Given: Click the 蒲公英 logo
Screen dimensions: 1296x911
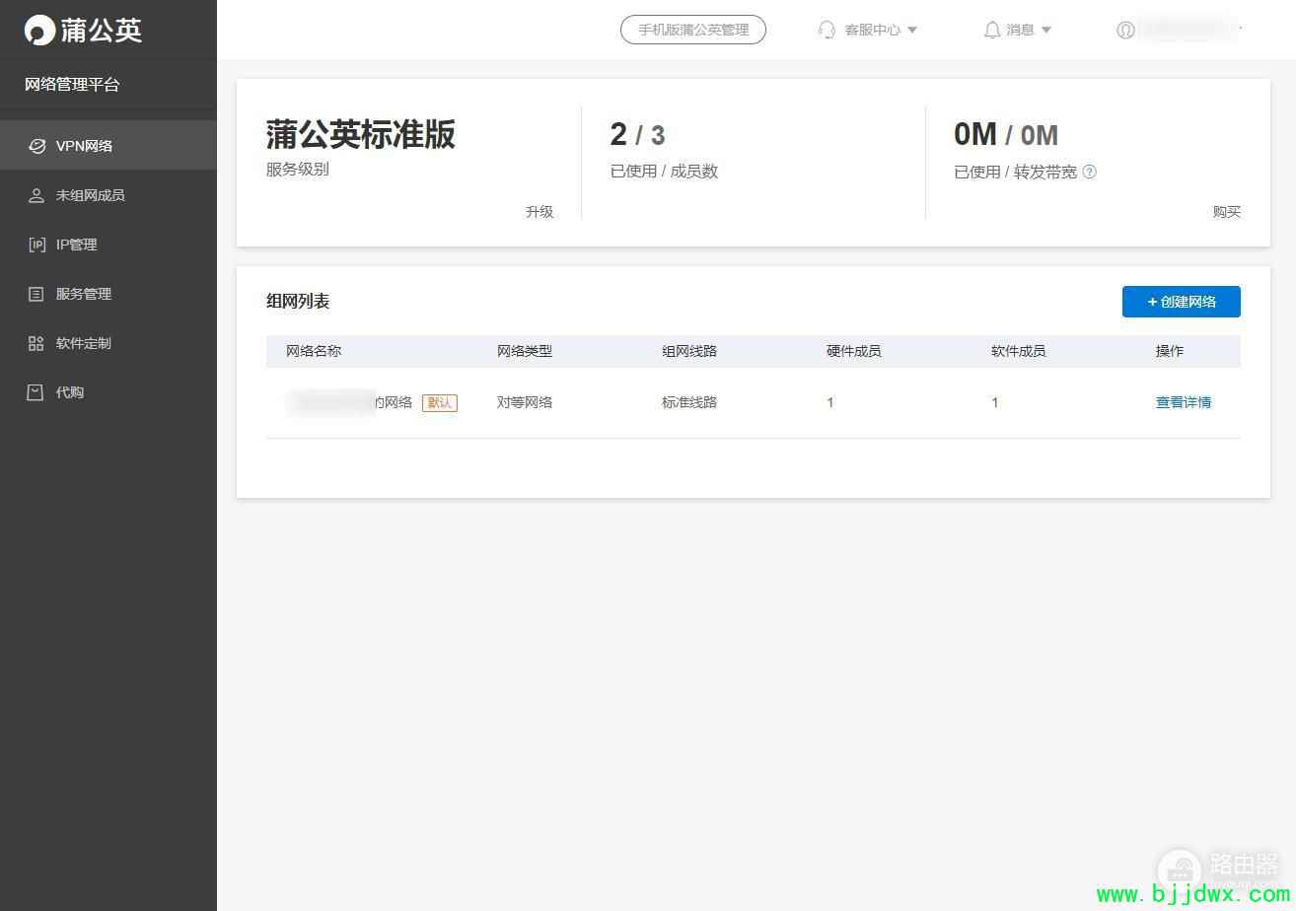Looking at the screenshot, I should pos(84,31).
